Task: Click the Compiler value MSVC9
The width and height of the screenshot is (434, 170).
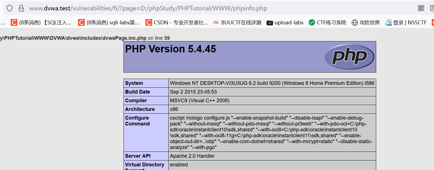Action: coord(200,101)
